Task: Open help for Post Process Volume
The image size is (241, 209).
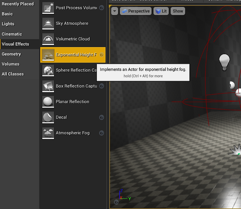Action: [102, 8]
